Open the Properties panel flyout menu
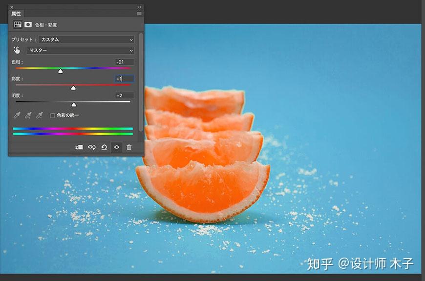This screenshot has height=281, width=425. coord(139,14)
